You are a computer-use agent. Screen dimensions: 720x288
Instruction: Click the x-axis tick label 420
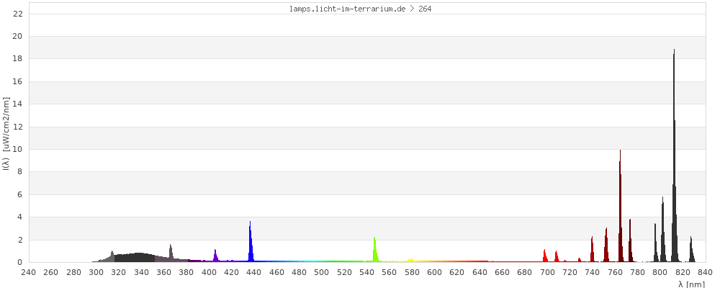point(231,272)
